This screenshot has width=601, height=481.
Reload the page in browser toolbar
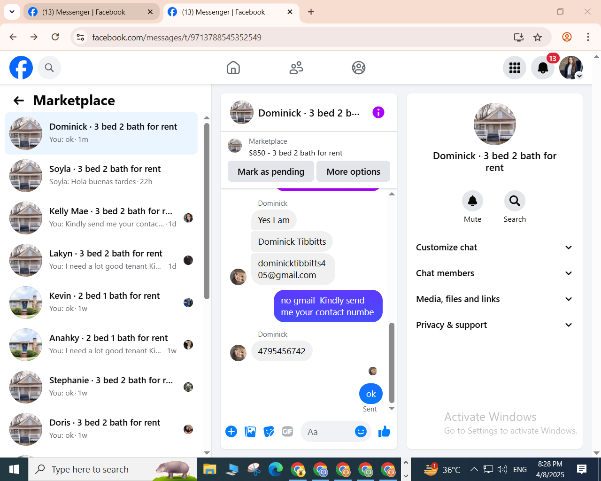pyautogui.click(x=55, y=37)
